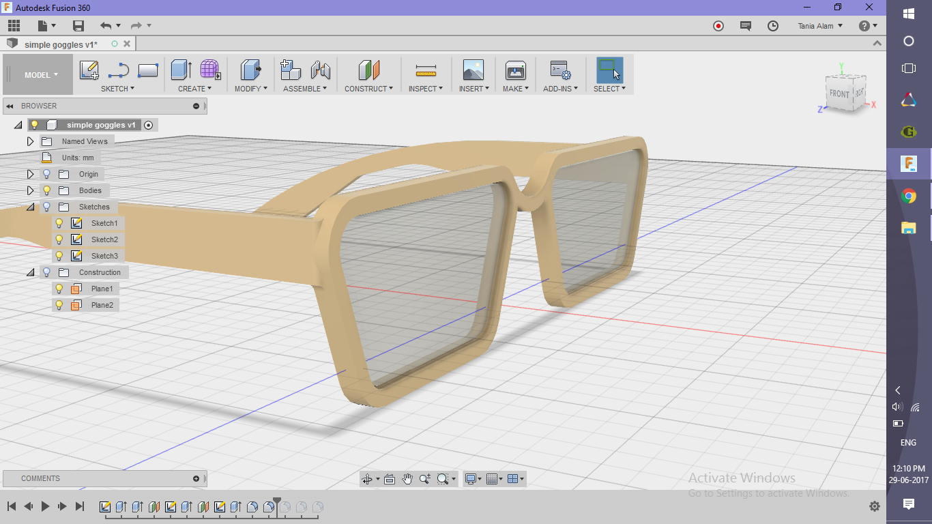Click the Undo arrow icon

coord(106,26)
